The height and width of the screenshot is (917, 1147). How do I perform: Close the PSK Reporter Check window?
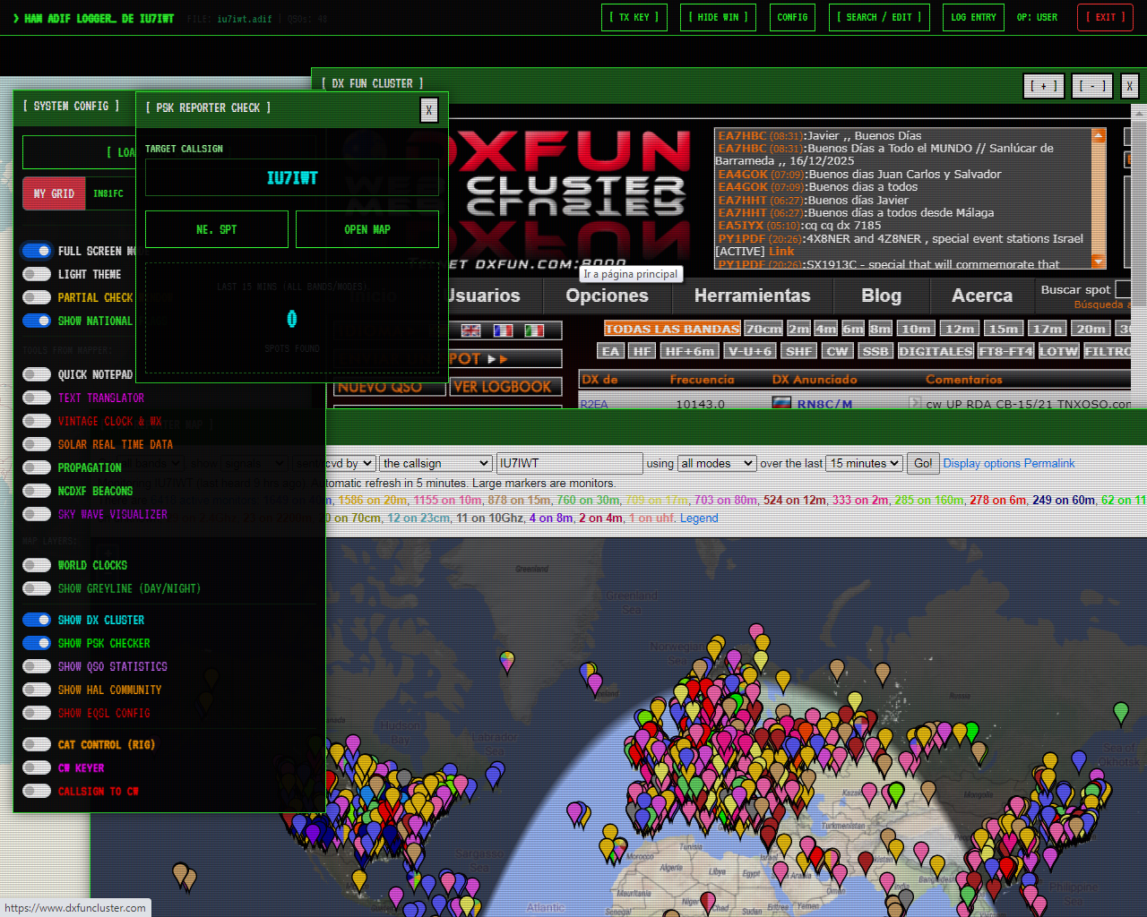point(429,110)
